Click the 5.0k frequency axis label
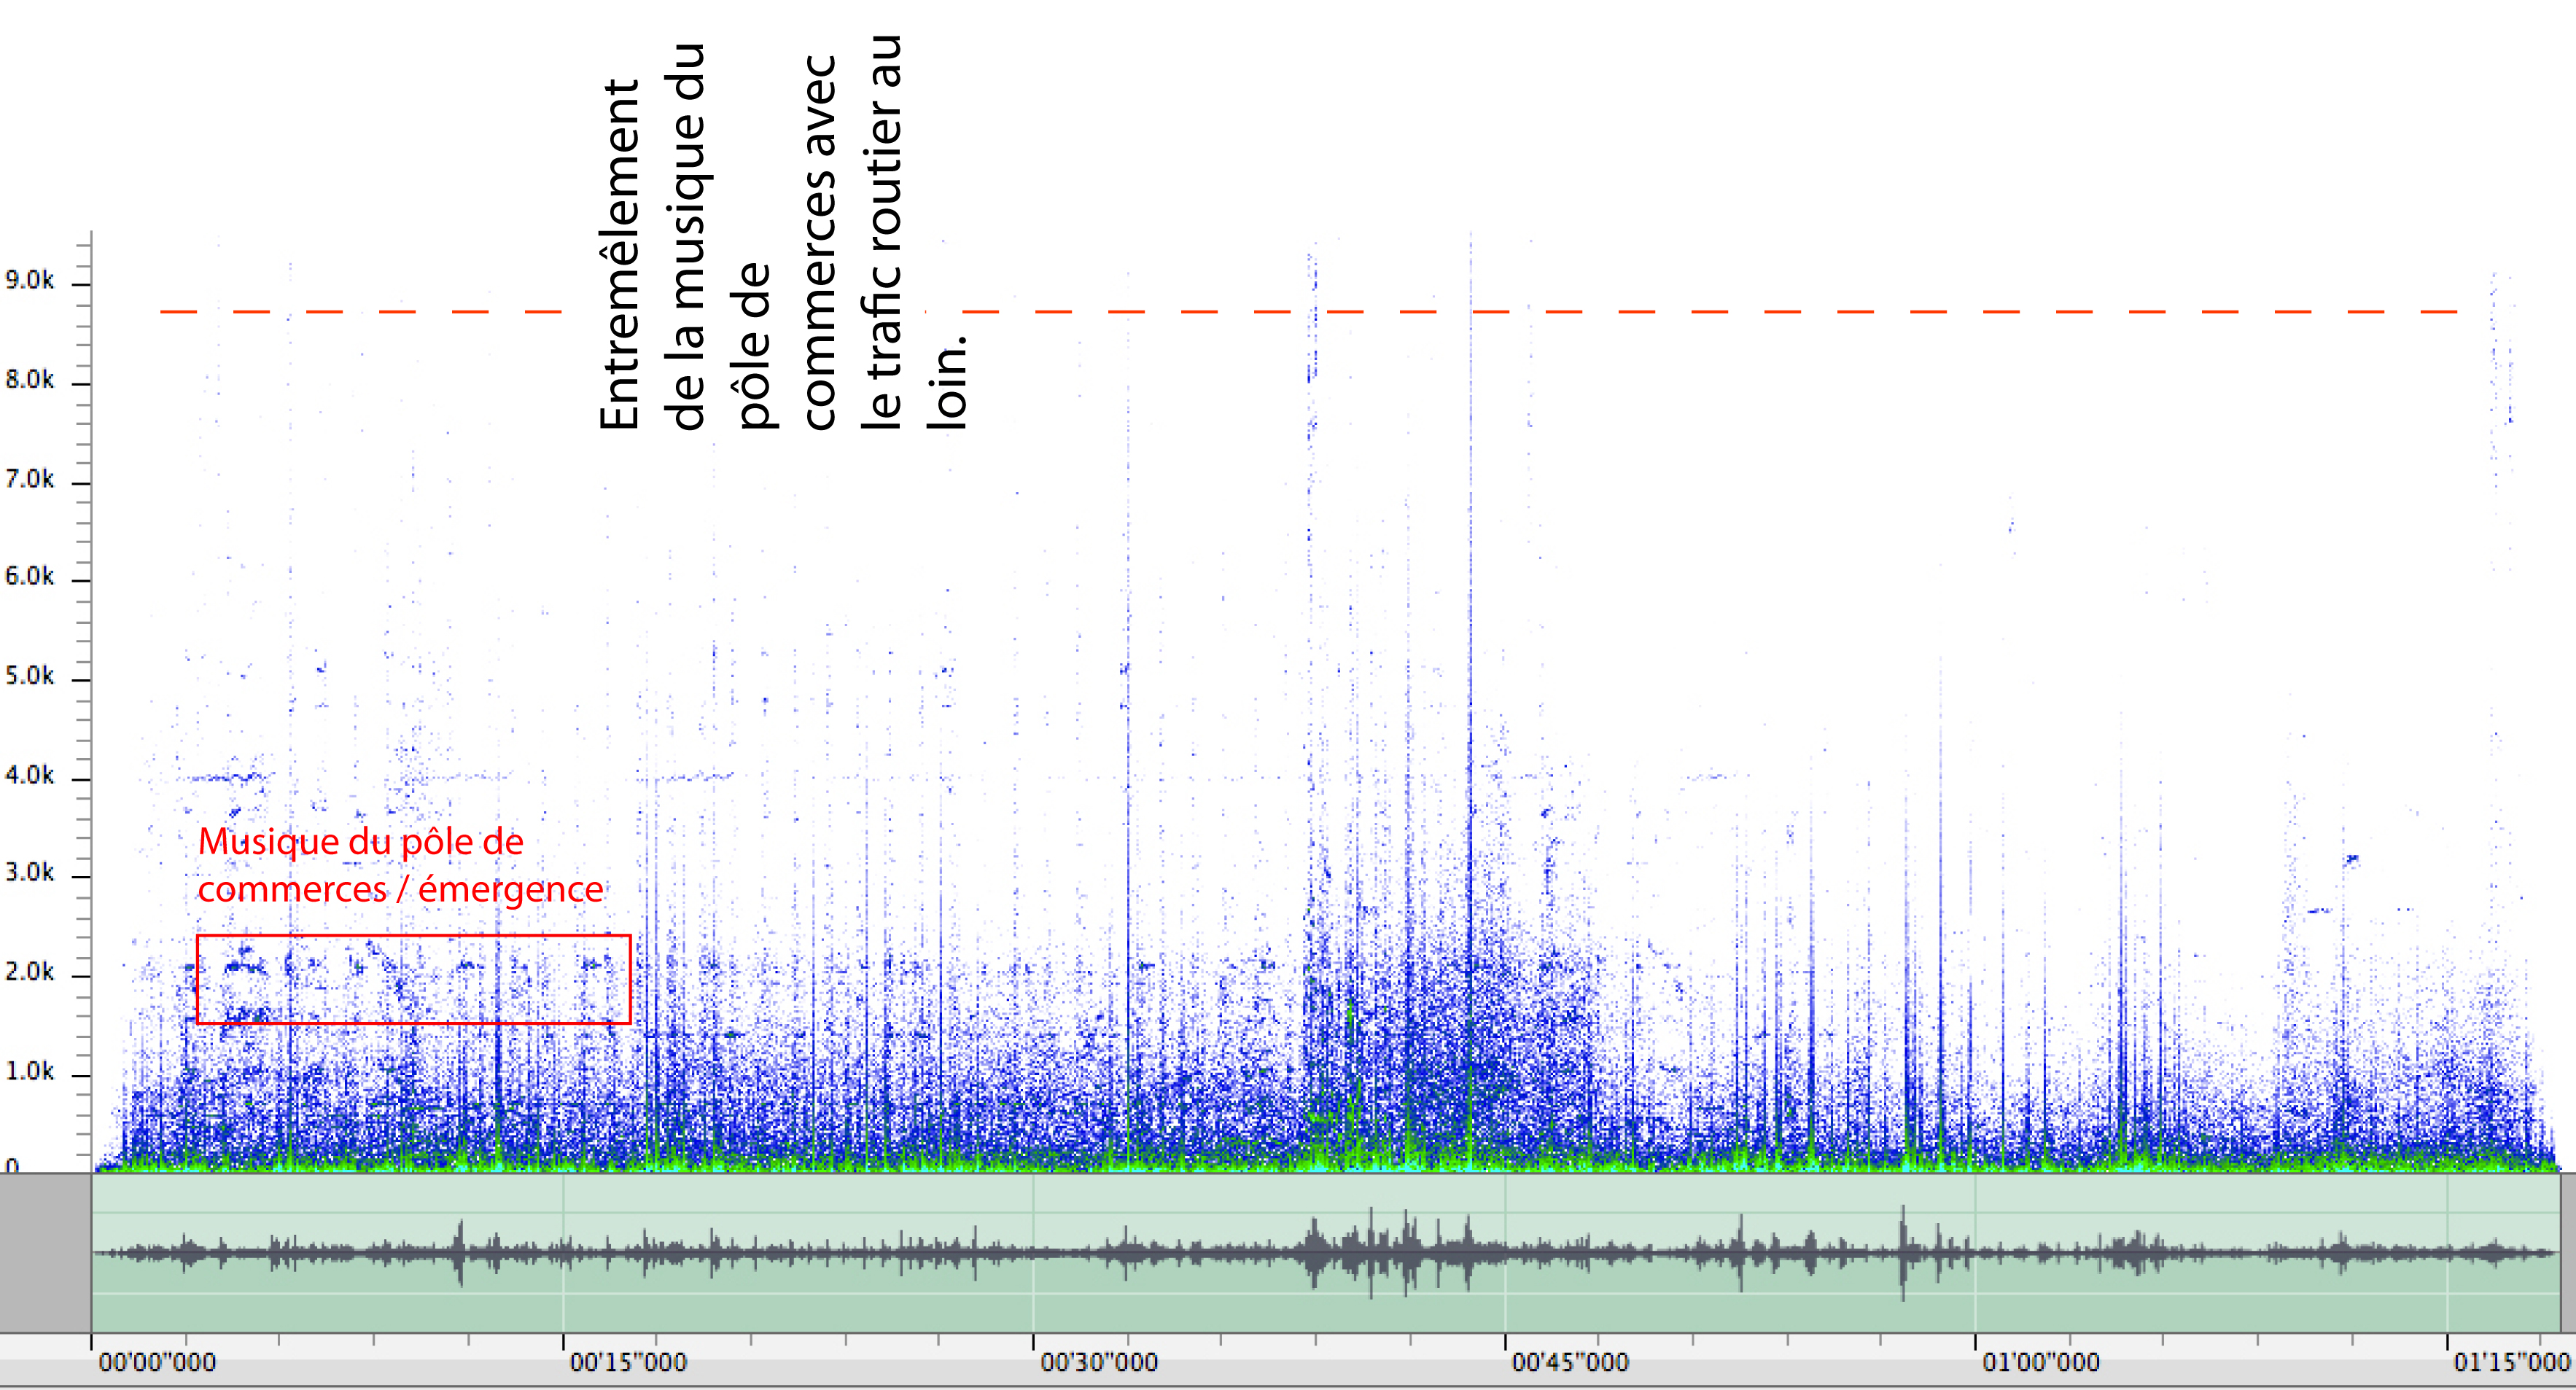Screen dimensions: 2576x1390 tap(30, 676)
